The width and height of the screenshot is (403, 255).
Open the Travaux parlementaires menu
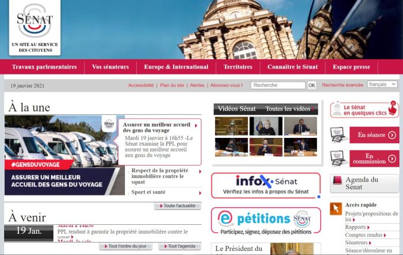point(44,67)
